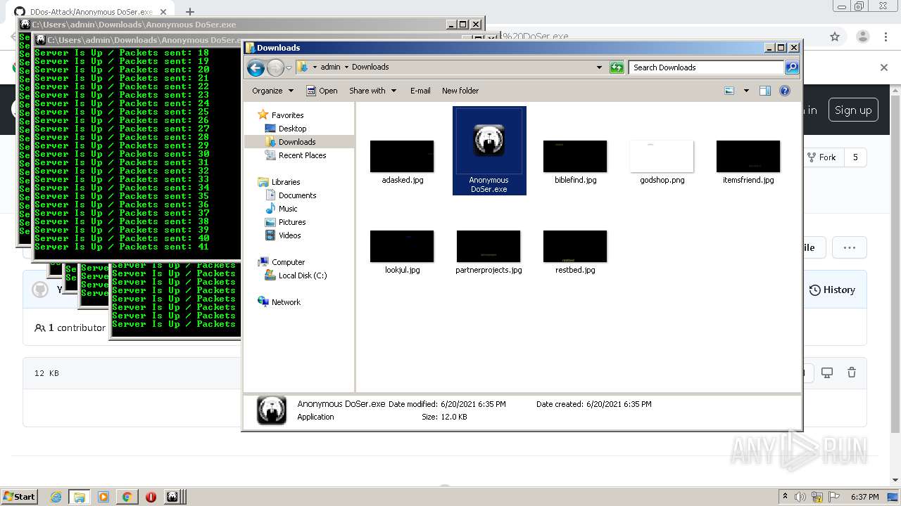
Task: Change view with the view icon
Action: tap(729, 91)
